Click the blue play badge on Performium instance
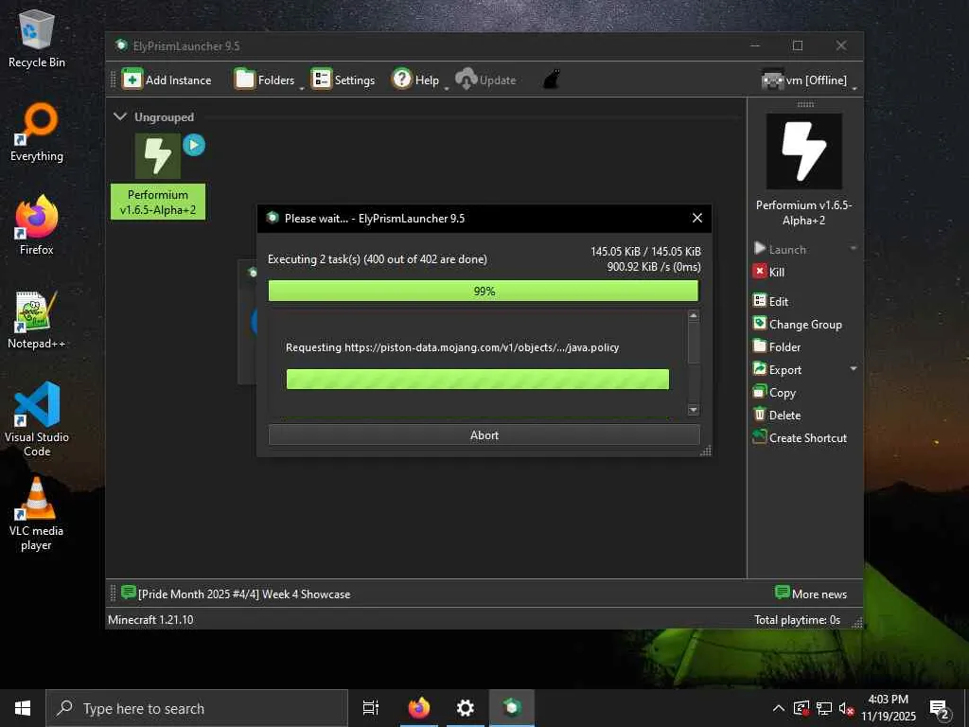This screenshot has height=727, width=969. 194,145
